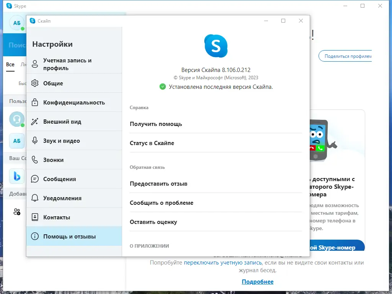Screen dimensions: 392x294
Task: Minimize the main Skype window
Action: (345, 6)
